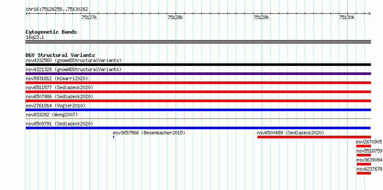This screenshot has height=190, width=383.
Task: Open the nsv6511577 (Sedlazeck2020) label
Action: tap(59, 87)
